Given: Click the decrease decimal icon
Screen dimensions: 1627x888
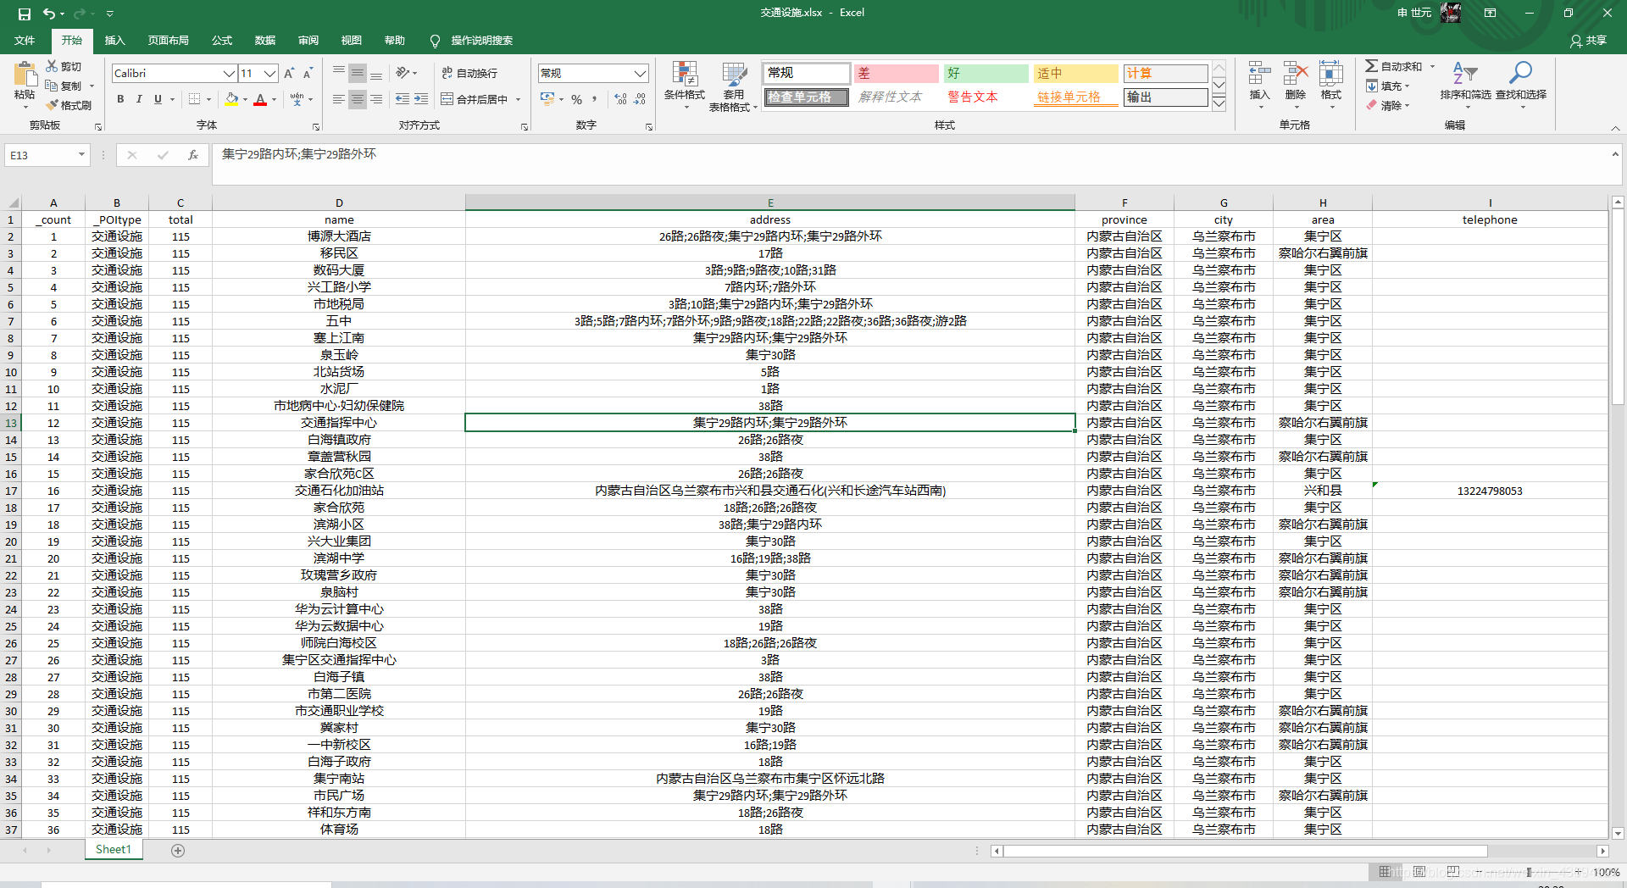Looking at the screenshot, I should 640,99.
